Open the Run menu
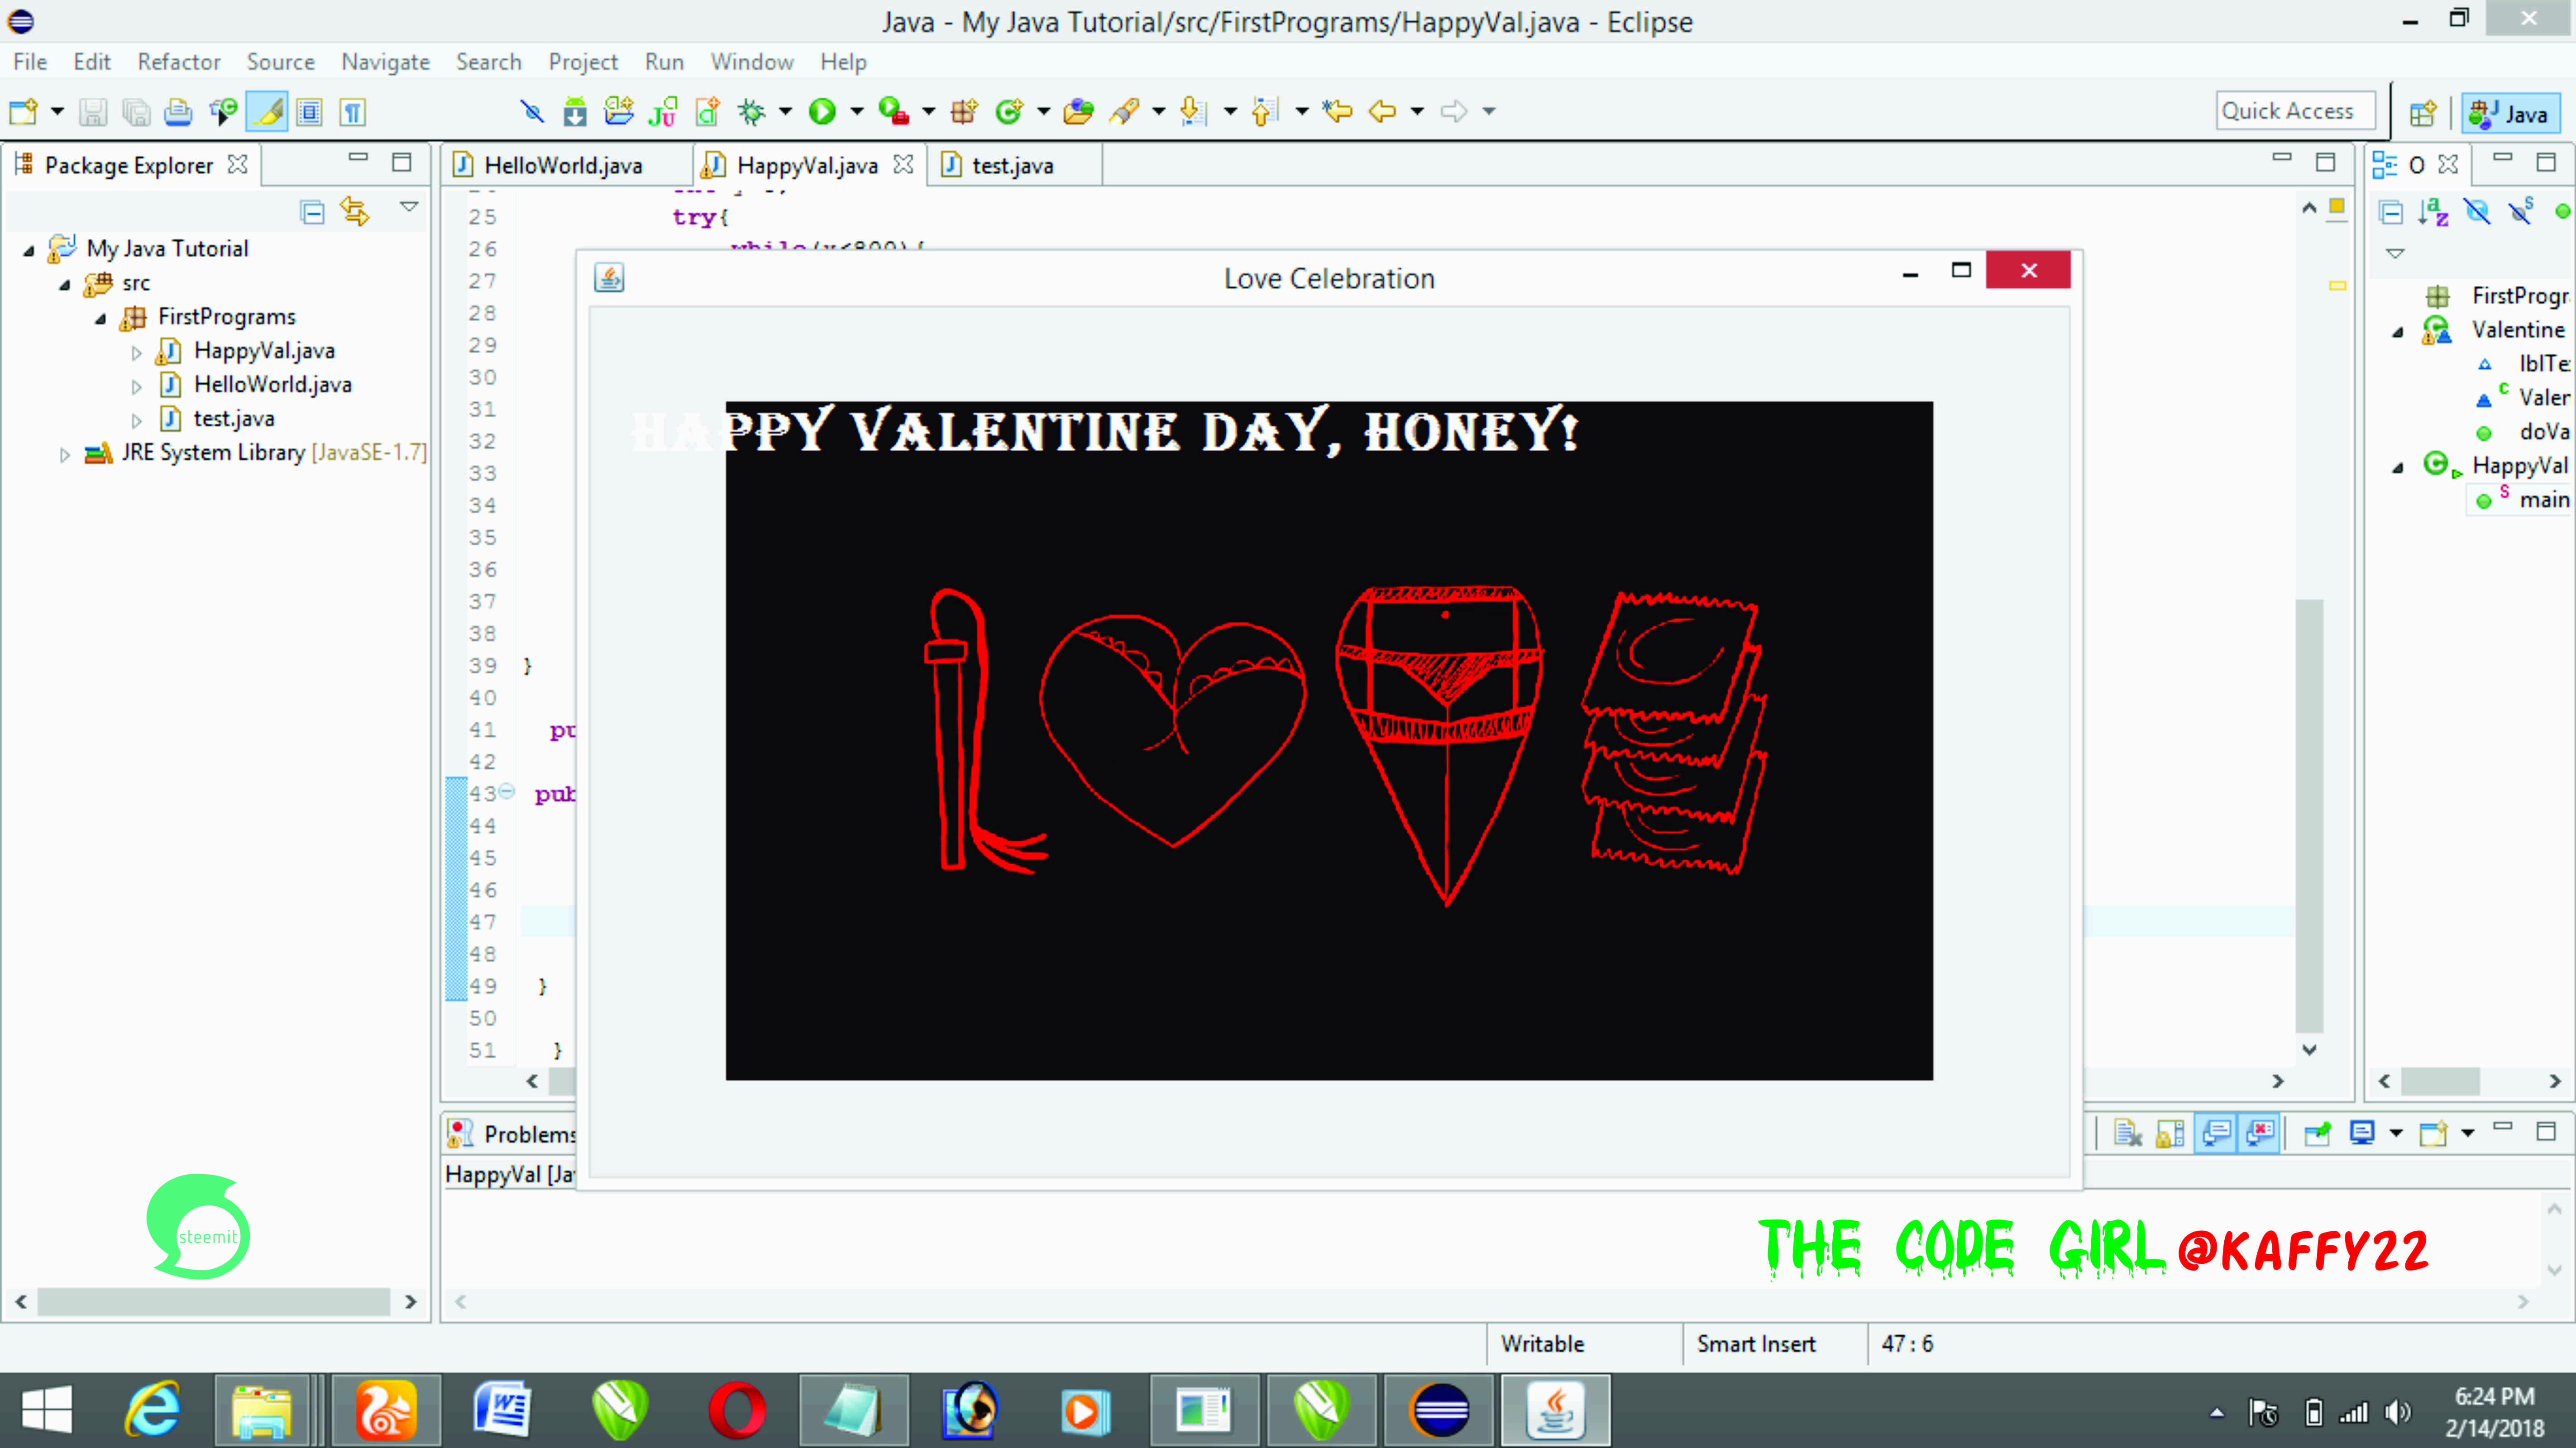Viewport: 2576px width, 1448px height. tap(664, 62)
